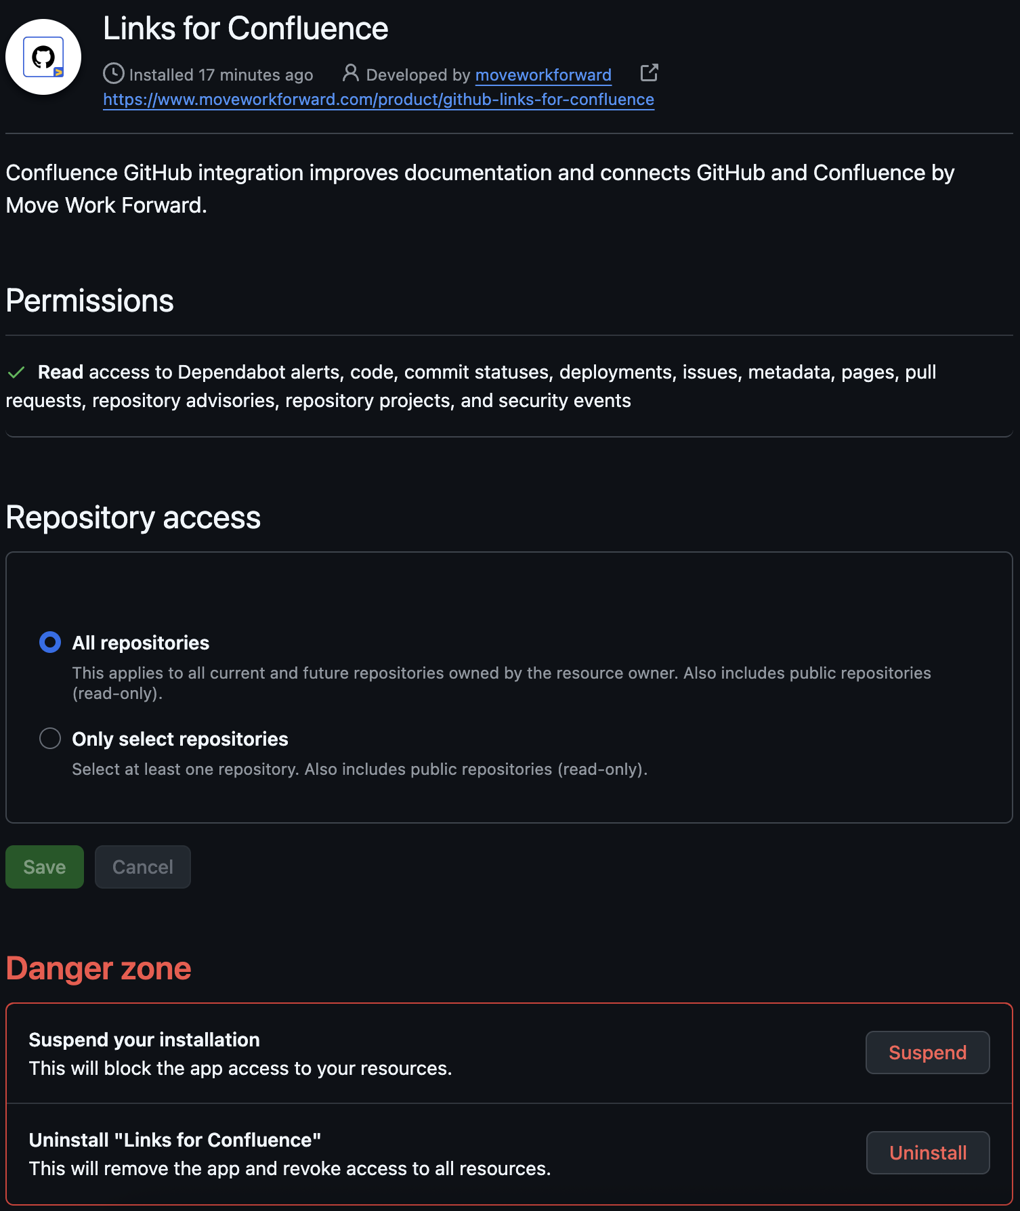
Task: Open the external link arrow icon
Action: (x=649, y=72)
